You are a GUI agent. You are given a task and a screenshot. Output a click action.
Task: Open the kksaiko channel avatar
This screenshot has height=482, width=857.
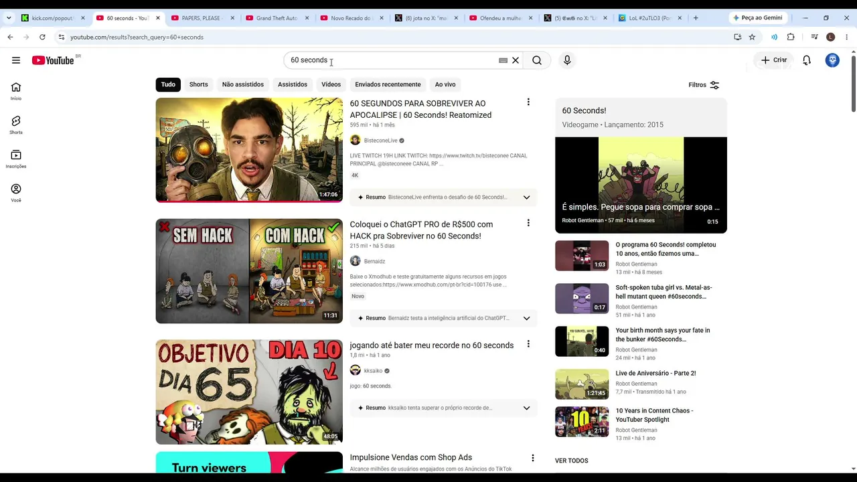(x=356, y=371)
